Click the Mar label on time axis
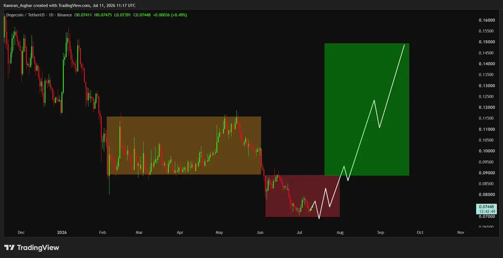Screen dimensions: 503x258 point(139,232)
